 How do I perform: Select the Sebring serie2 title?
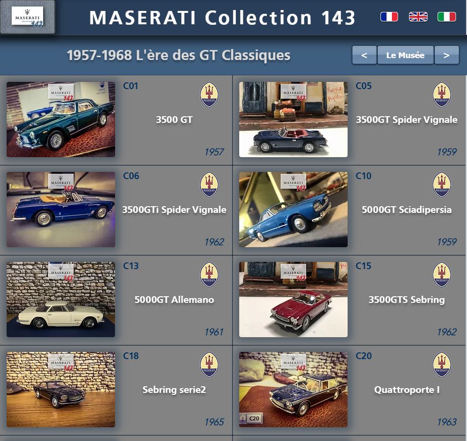pyautogui.click(x=174, y=390)
